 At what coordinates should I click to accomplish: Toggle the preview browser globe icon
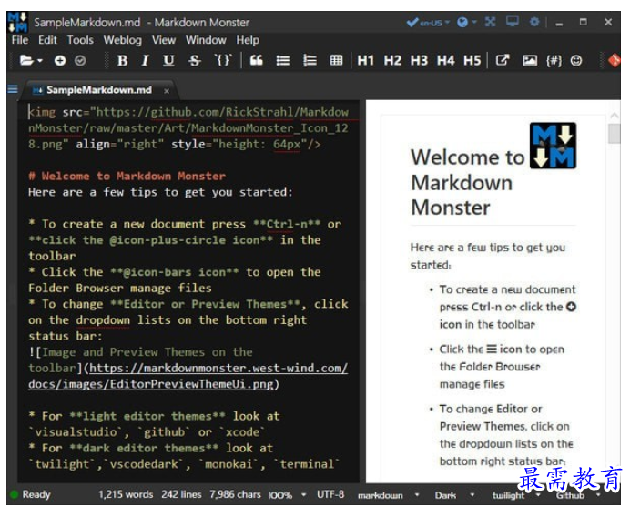click(462, 22)
